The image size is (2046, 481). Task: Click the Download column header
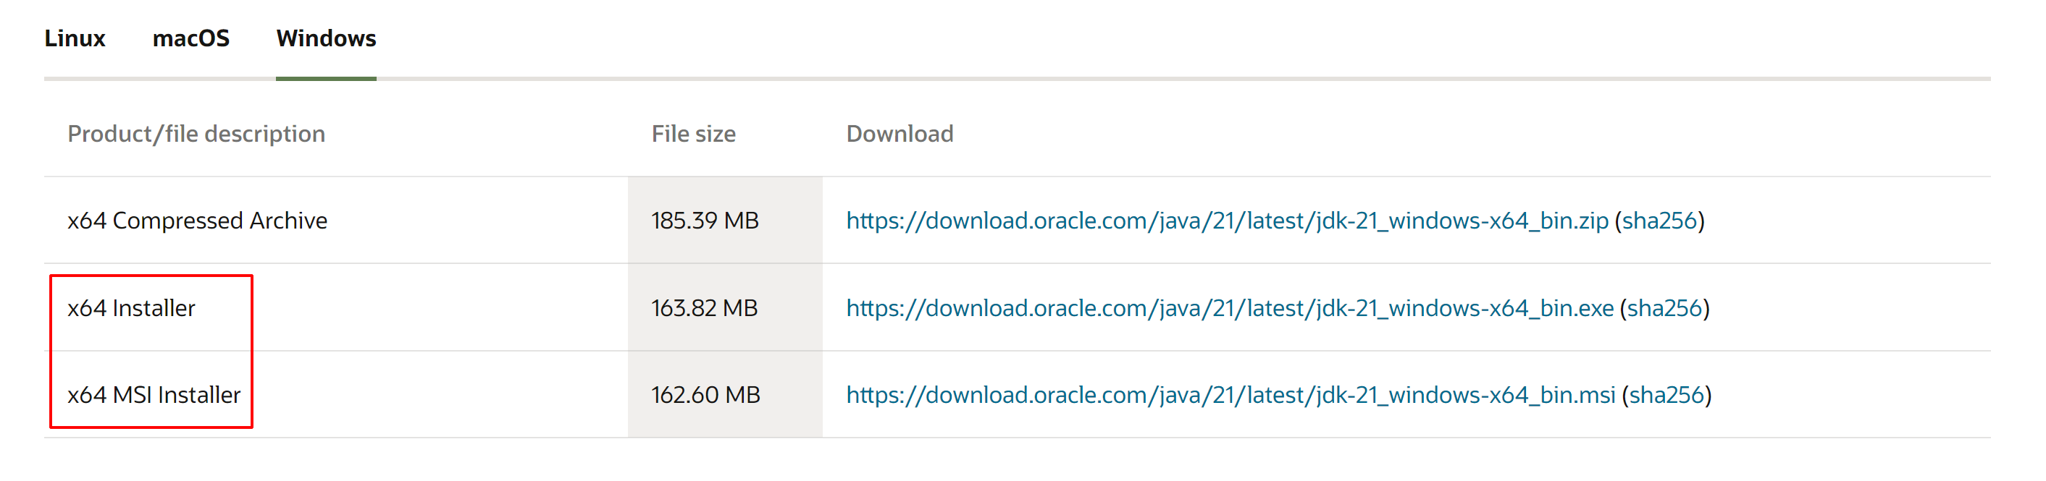pos(899,134)
